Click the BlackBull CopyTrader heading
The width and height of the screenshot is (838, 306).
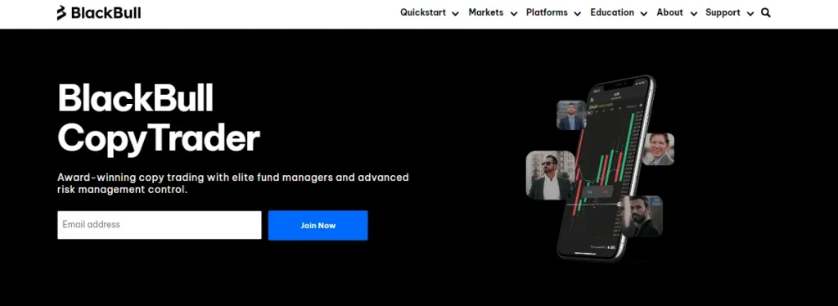159,119
